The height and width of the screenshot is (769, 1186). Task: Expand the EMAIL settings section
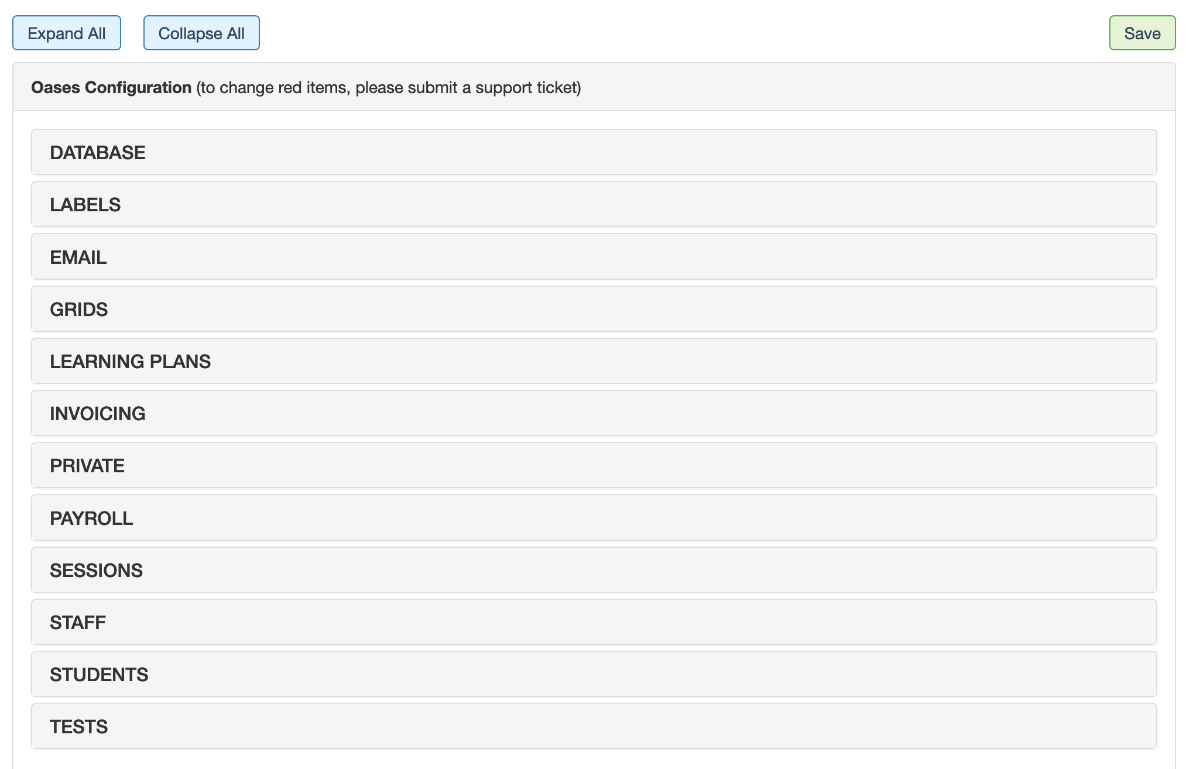[594, 257]
